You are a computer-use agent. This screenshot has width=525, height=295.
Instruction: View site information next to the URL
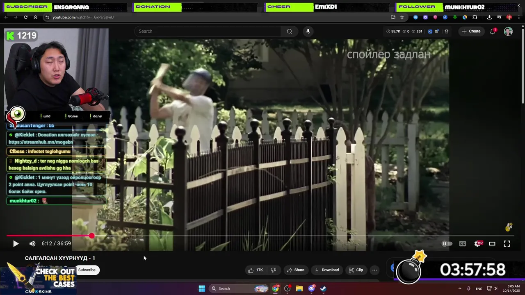[x=47, y=17]
